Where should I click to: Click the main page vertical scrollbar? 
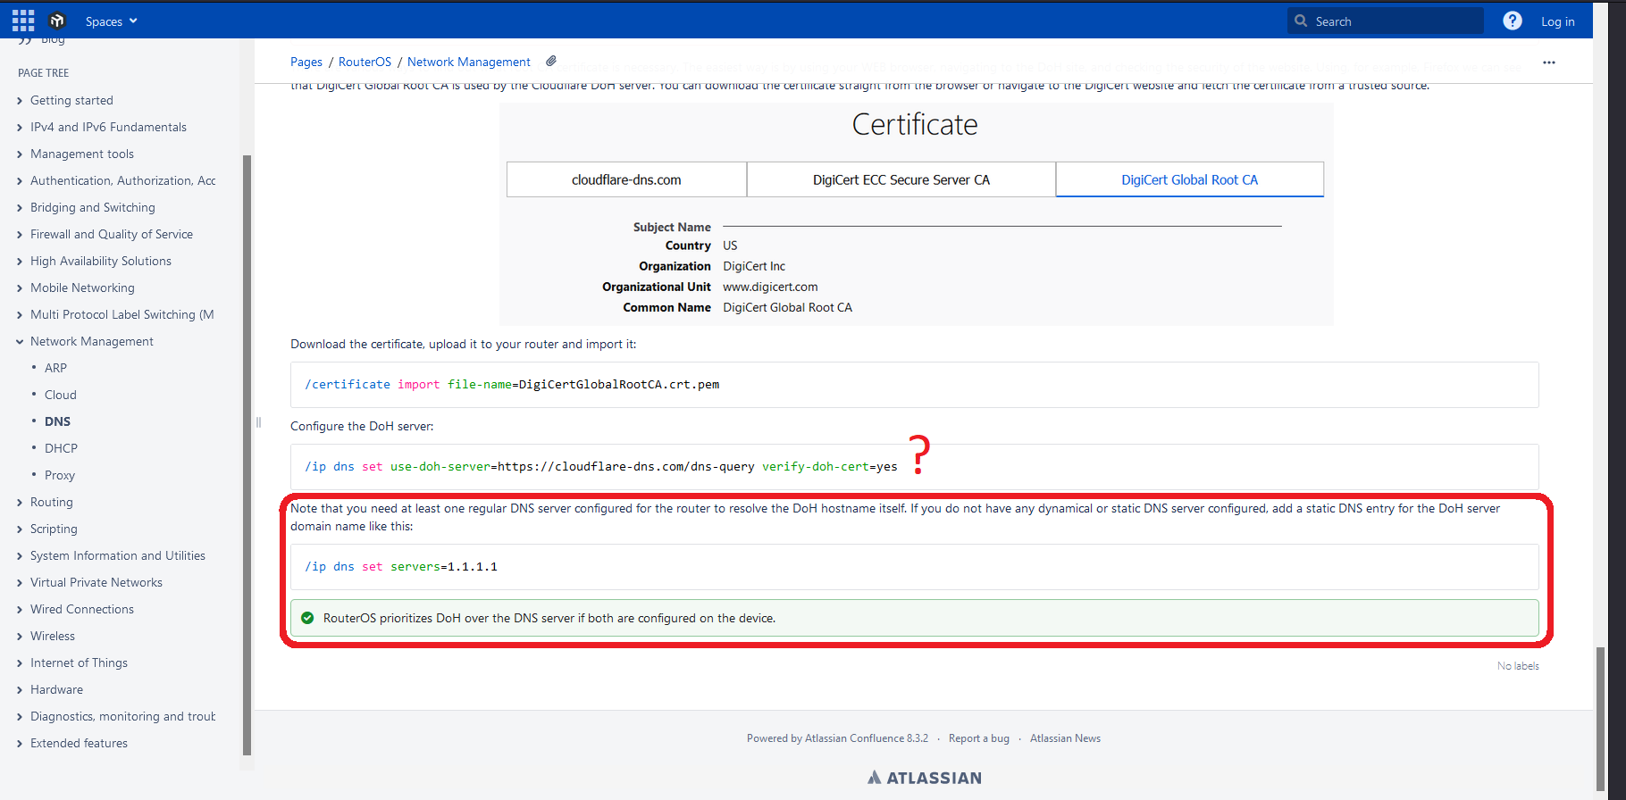1600,719
